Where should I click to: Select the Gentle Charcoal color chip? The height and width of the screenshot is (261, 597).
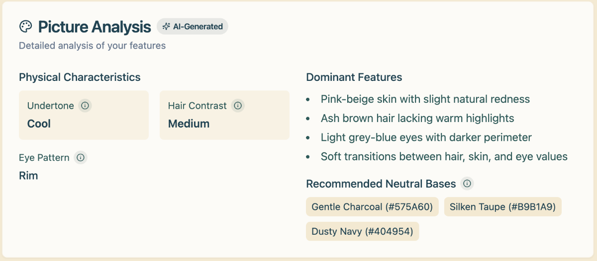[372, 206]
